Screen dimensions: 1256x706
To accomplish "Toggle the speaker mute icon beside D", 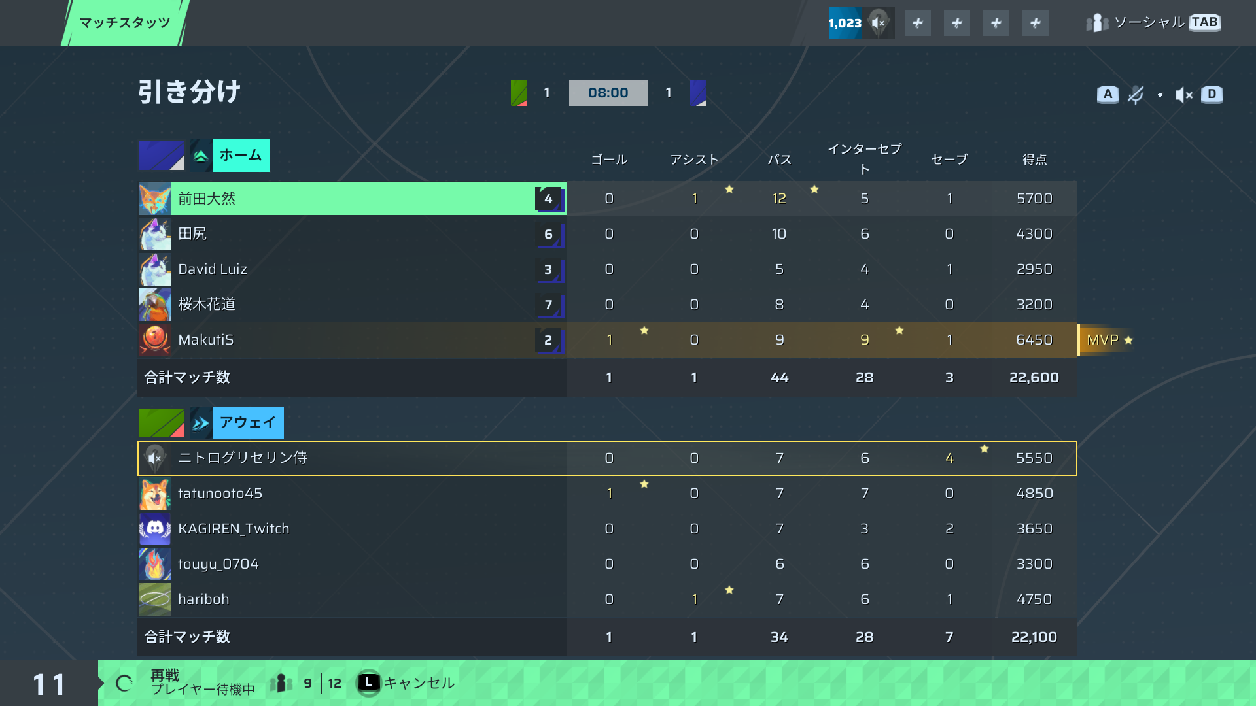I will [x=1183, y=95].
